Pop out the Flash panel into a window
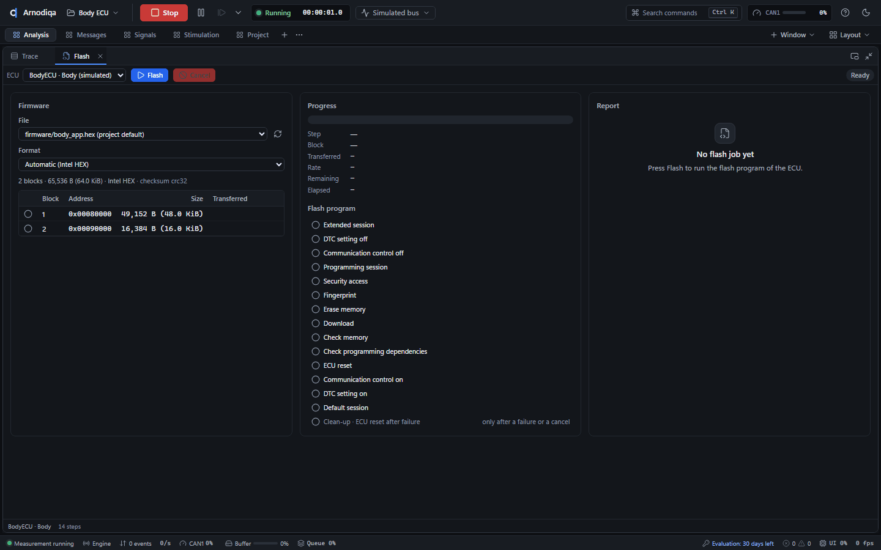881x550 pixels. pyautogui.click(x=855, y=56)
